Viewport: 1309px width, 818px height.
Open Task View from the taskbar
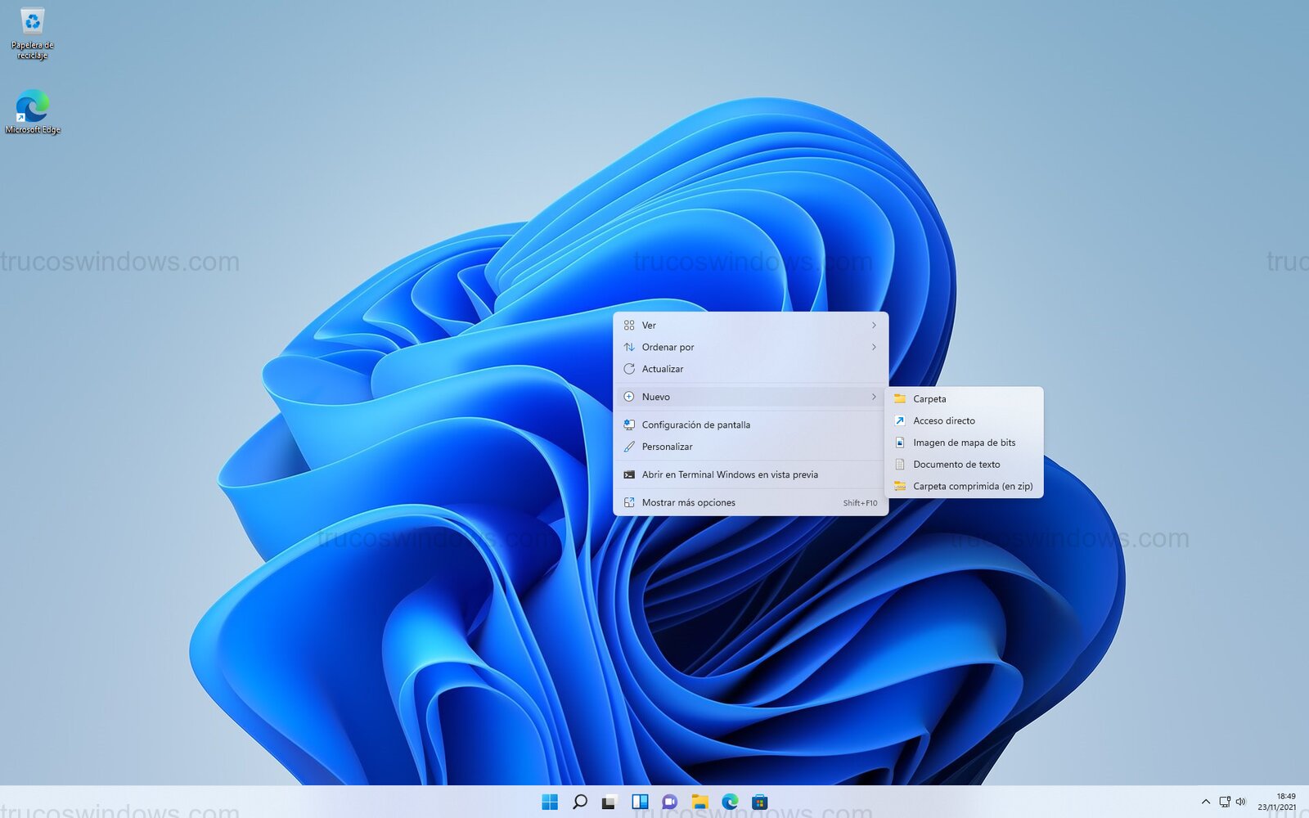(610, 802)
